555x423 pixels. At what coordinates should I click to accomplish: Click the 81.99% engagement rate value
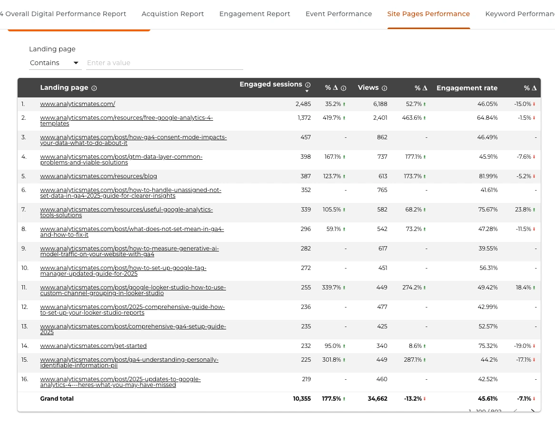coord(488,176)
